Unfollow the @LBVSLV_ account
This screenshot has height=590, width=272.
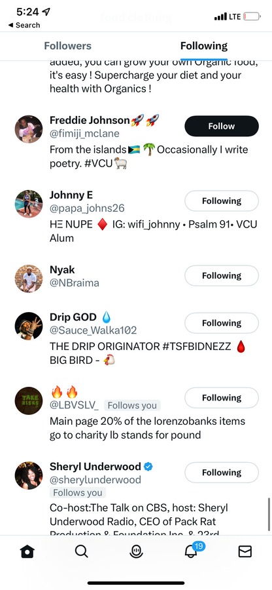[222, 398]
